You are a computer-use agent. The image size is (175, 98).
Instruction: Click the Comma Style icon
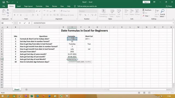point(88,15)
